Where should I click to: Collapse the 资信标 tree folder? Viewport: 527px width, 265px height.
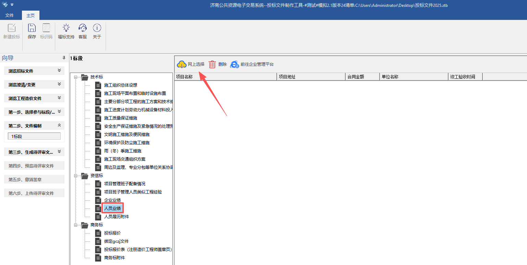75,176
